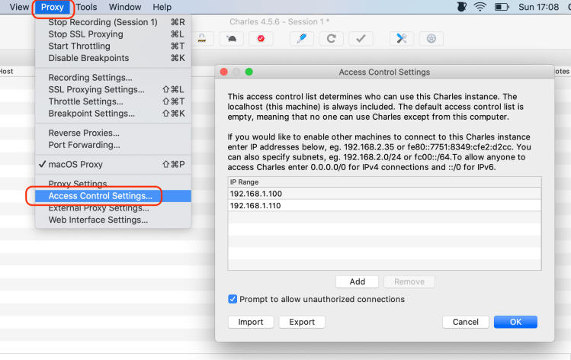
Task: Select the 192.168.1.100 IP range row
Action: pos(384,194)
